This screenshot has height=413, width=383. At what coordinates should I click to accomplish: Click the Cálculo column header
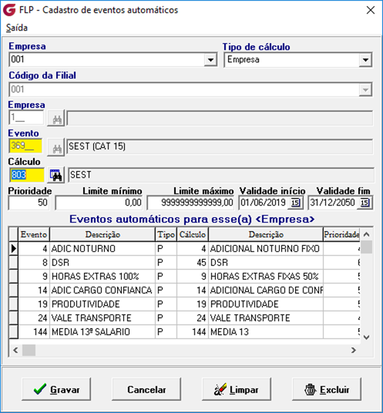coord(192,235)
